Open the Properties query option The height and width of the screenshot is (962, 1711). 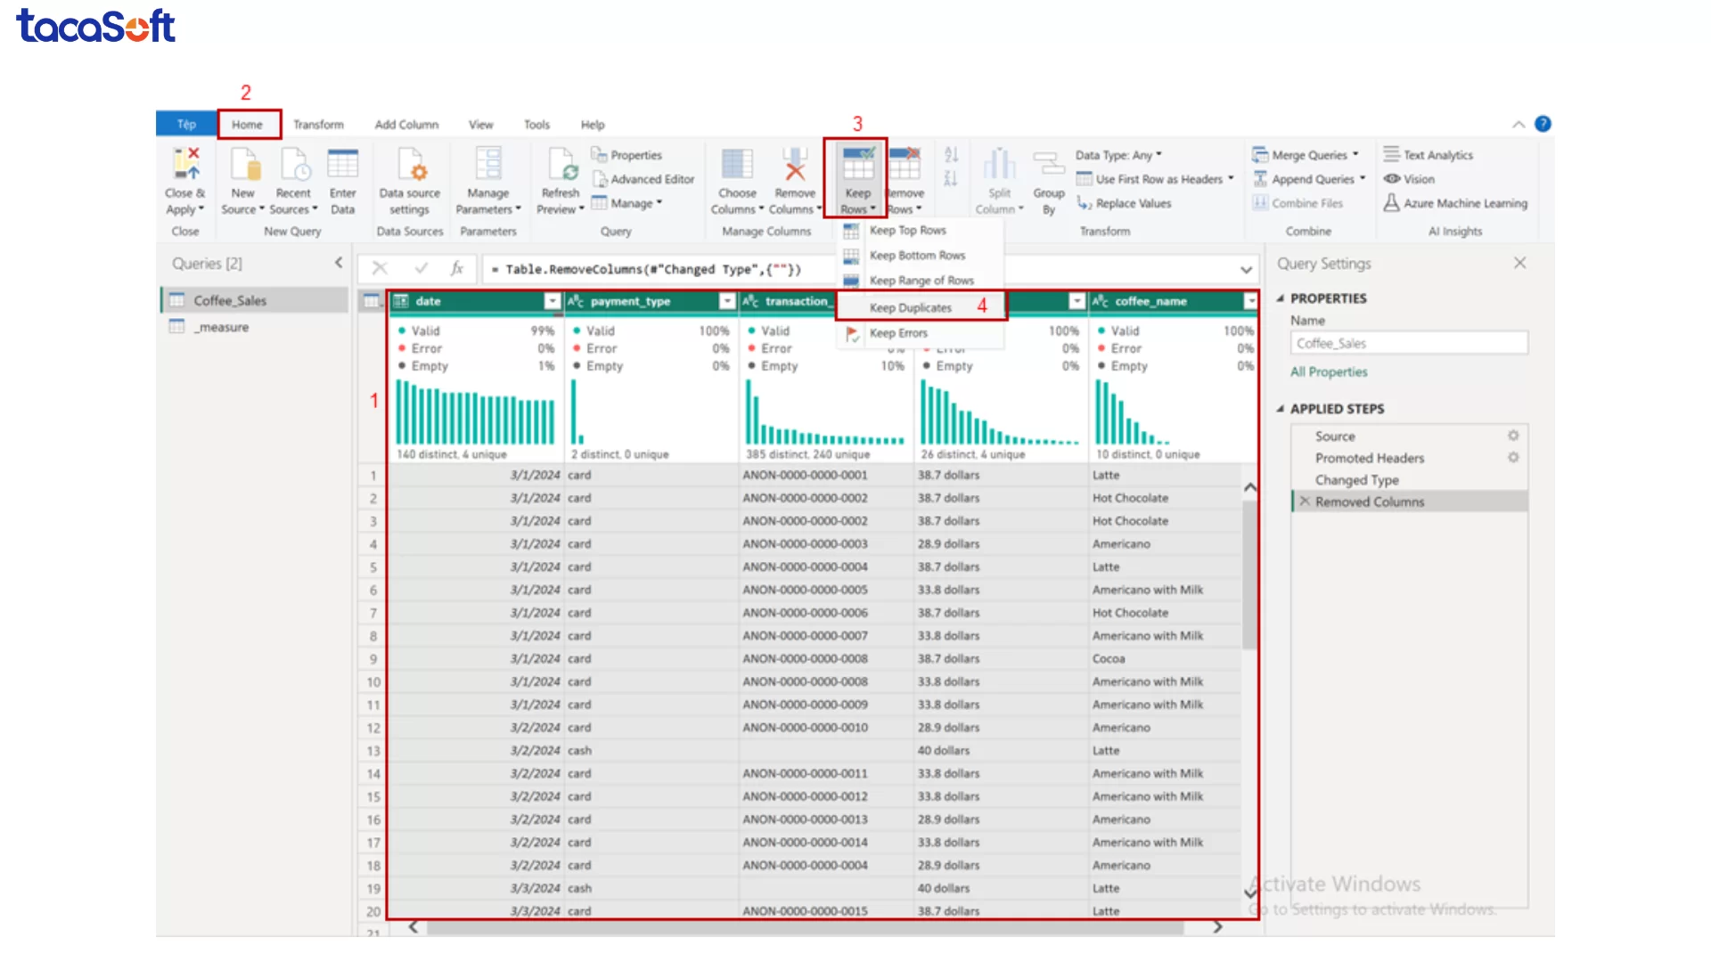point(626,155)
